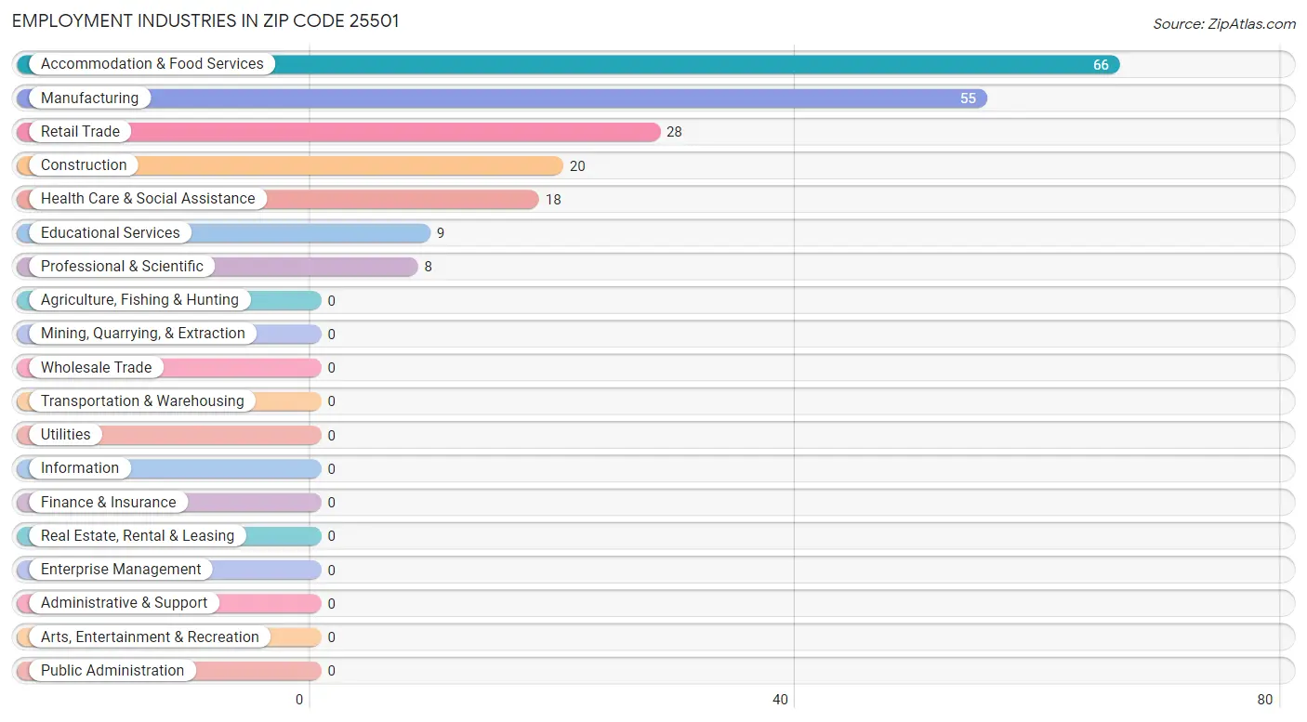Screen dimensions: 1307x722
Task: Select the Wholesale Trade label
Action: [96, 367]
